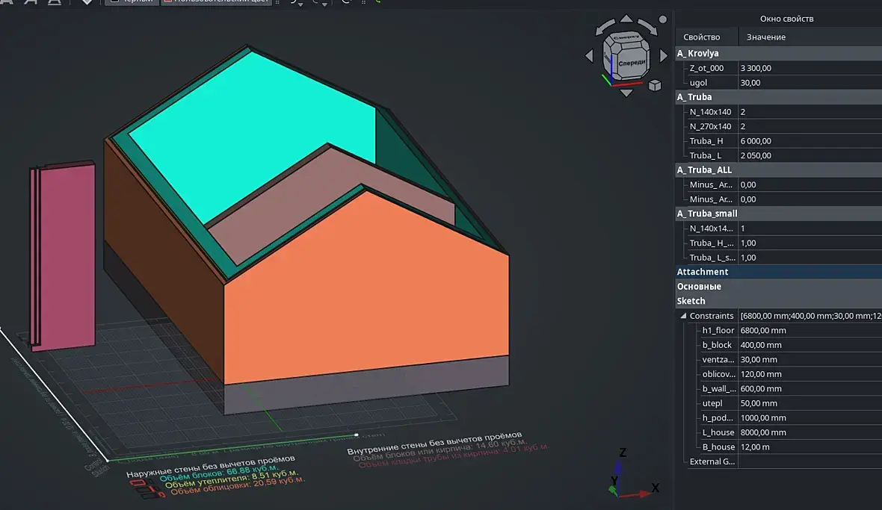Select the h1_floor property name
This screenshot has height=510, width=882.
718,330
